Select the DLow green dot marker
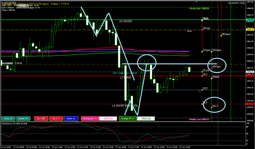The height and width of the screenshot is (149, 255). click(202, 72)
